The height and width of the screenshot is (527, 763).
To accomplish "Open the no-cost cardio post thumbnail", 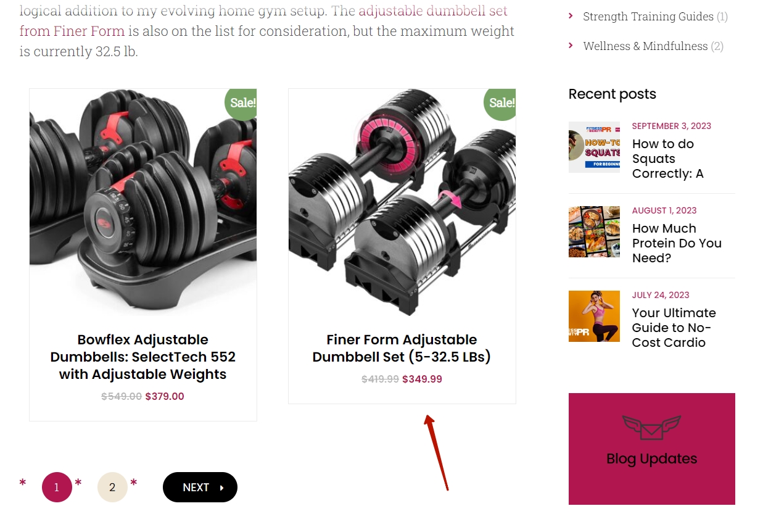I will pyautogui.click(x=594, y=316).
